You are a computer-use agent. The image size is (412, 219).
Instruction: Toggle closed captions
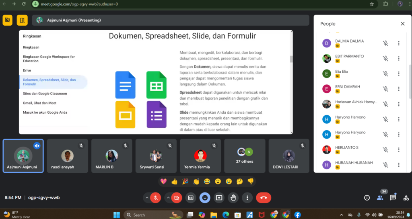(x=191, y=198)
